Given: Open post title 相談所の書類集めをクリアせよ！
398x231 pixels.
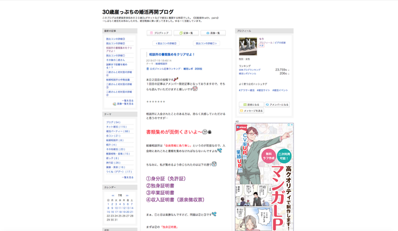Looking at the screenshot, I should point(172,54).
